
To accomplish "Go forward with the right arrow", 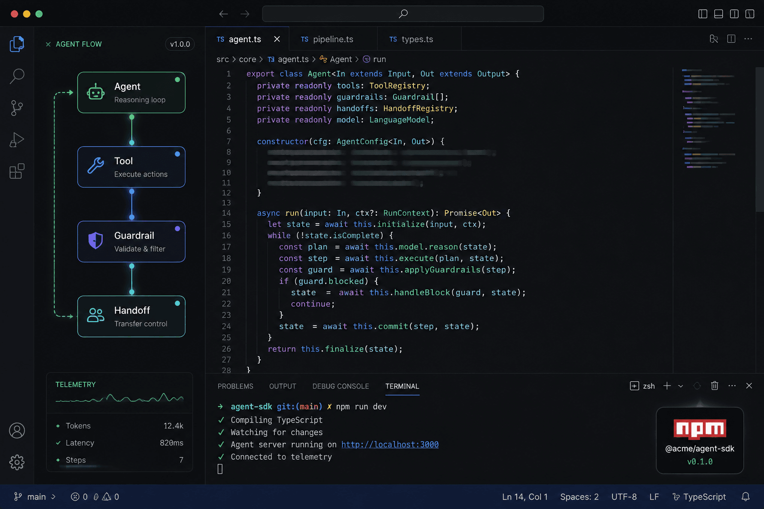I will click(245, 14).
